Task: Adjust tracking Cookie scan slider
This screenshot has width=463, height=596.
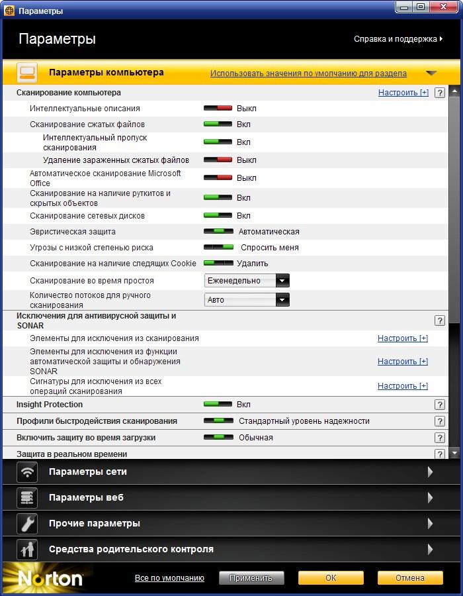Action: tap(218, 263)
